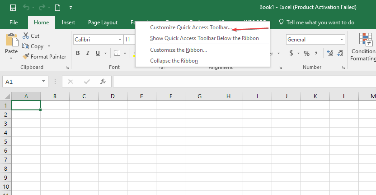Switch to the Page Layout tab
The height and width of the screenshot is (195, 376).
[x=103, y=22]
